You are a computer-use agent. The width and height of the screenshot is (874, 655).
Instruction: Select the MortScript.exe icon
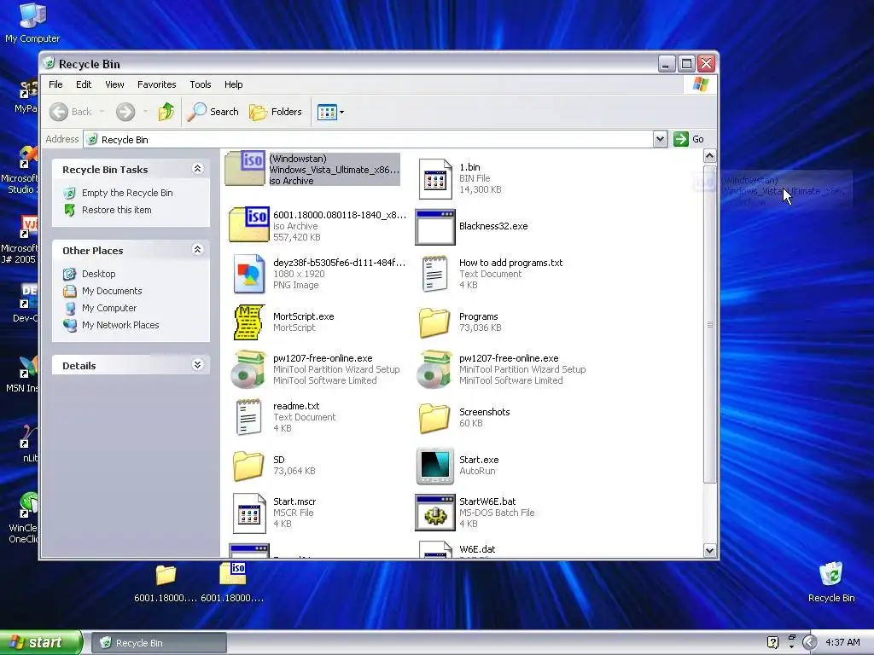click(249, 322)
